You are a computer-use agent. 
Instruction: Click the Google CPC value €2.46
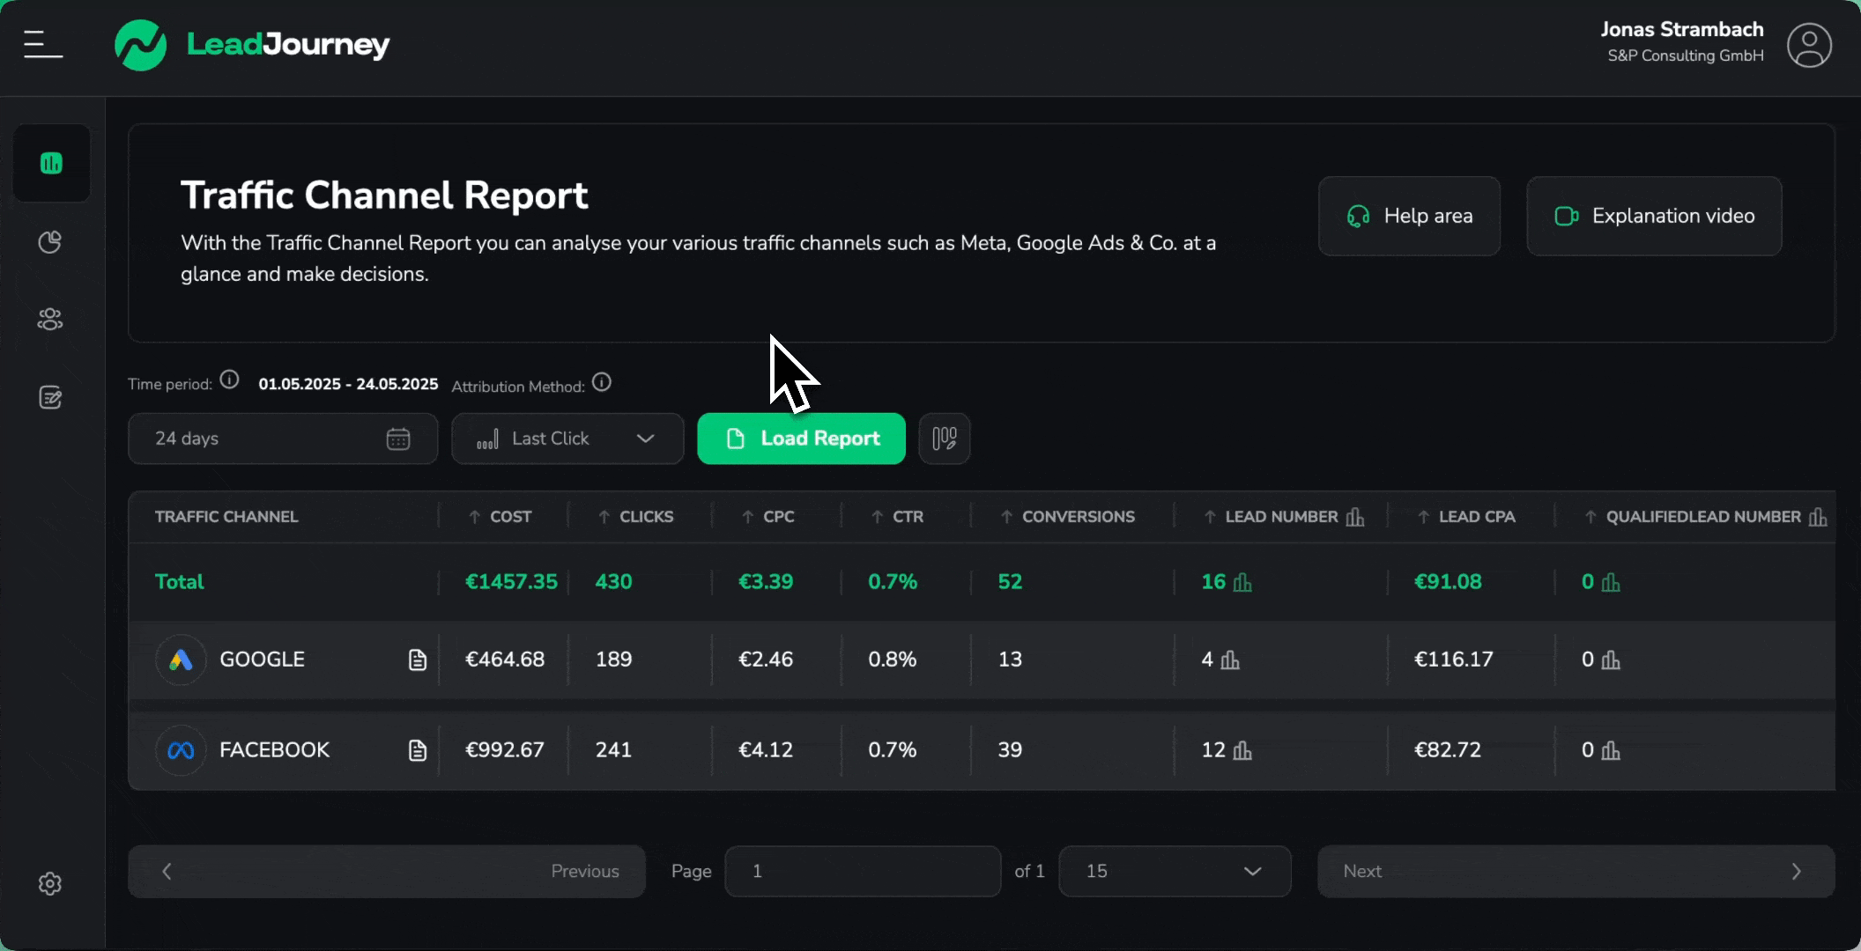pyautogui.click(x=766, y=660)
